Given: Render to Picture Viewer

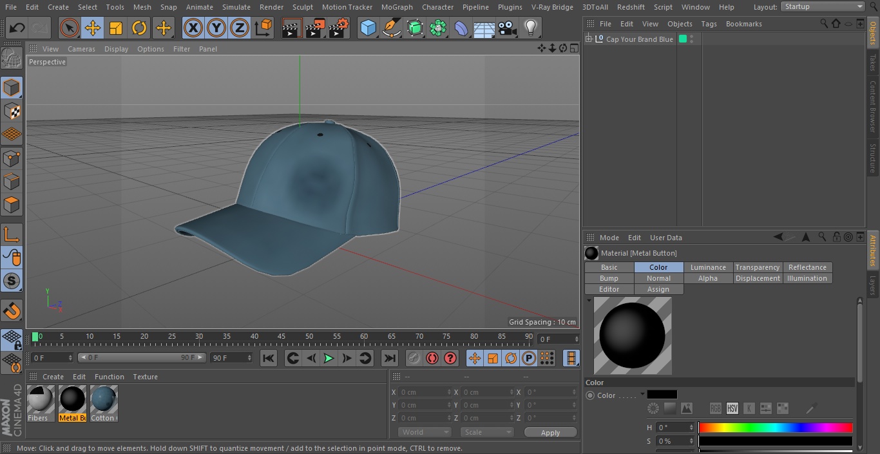Looking at the screenshot, I should click(x=316, y=28).
